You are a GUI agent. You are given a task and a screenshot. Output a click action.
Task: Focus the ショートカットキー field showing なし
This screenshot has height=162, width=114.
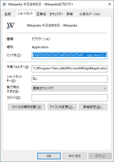70,79
